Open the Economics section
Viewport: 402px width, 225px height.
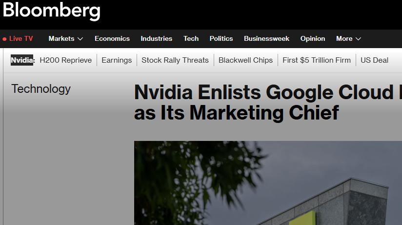[x=112, y=39]
